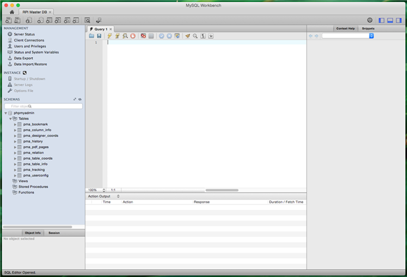Select the Session tab
The height and width of the screenshot is (277, 407).
[x=54, y=233]
